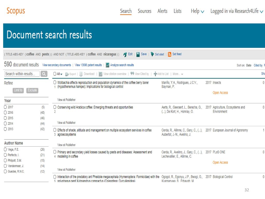Check the 2014 year filter

coord(5,124)
